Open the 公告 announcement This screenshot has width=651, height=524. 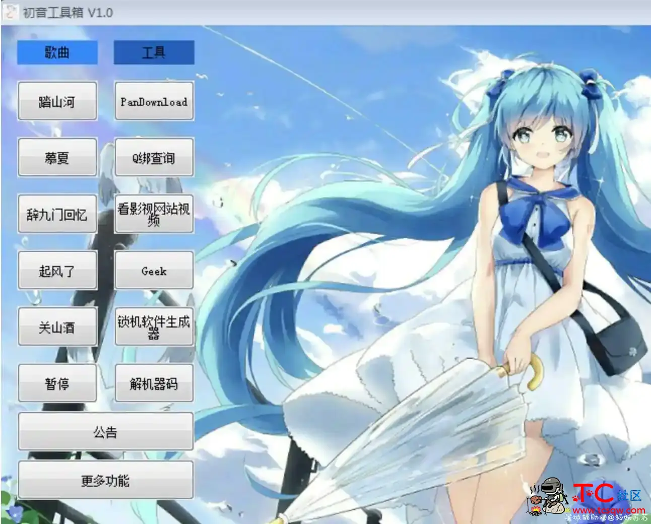105,431
